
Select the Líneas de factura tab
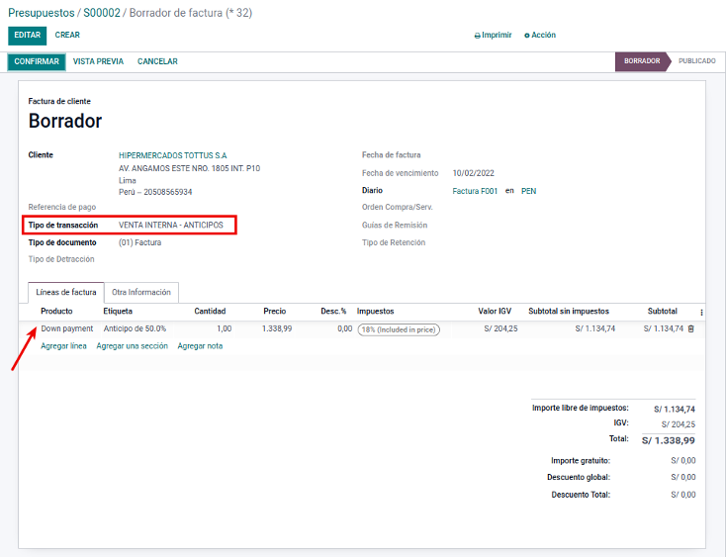coord(66,292)
